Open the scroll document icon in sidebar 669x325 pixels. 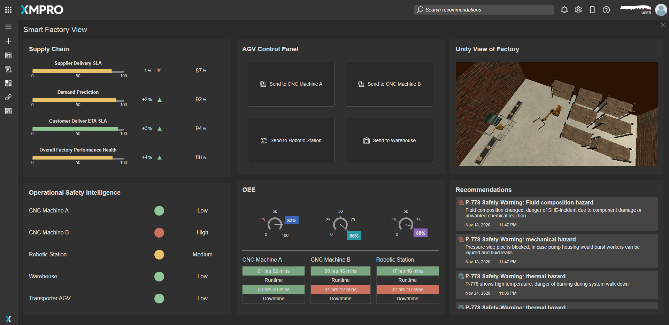[8, 69]
